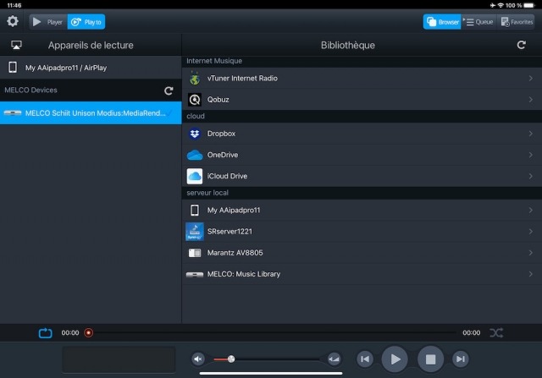542x378 pixels.
Task: Open Marantz AV8805 server
Action: [x=362, y=253]
